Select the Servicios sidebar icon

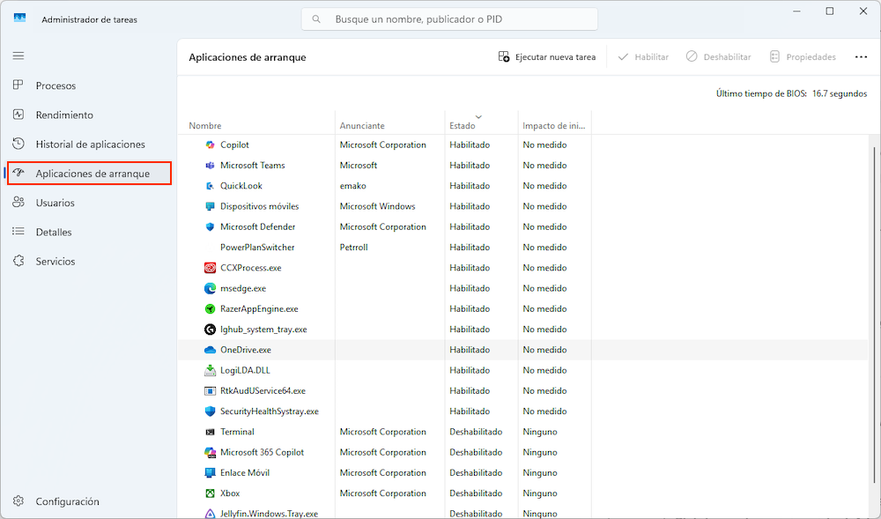pyautogui.click(x=19, y=261)
